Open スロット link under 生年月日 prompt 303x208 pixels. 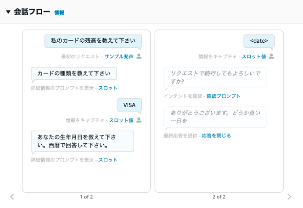[x=108, y=160]
